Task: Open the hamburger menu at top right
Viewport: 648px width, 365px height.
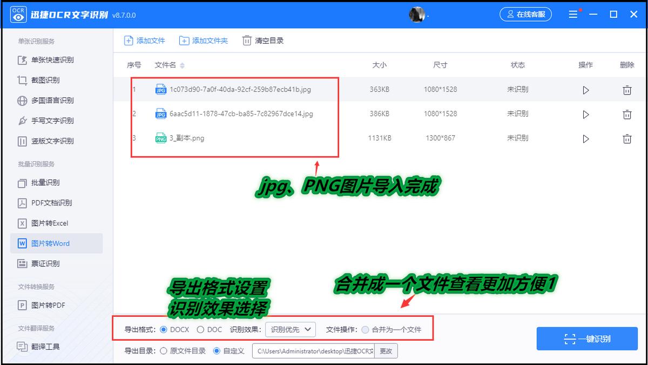Action: [x=573, y=14]
